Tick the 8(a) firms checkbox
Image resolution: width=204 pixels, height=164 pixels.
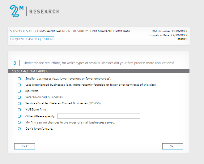[x=19, y=91]
